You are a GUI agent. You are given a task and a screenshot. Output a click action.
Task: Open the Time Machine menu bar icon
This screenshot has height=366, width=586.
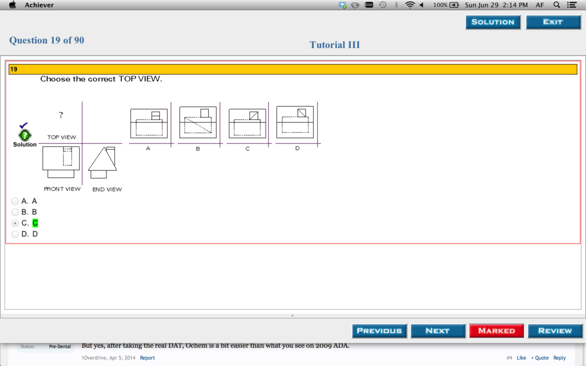coord(382,5)
